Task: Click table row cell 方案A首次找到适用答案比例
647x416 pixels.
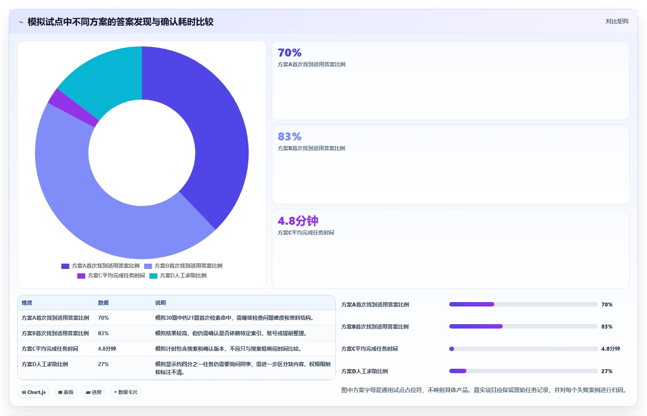Action: pos(55,318)
